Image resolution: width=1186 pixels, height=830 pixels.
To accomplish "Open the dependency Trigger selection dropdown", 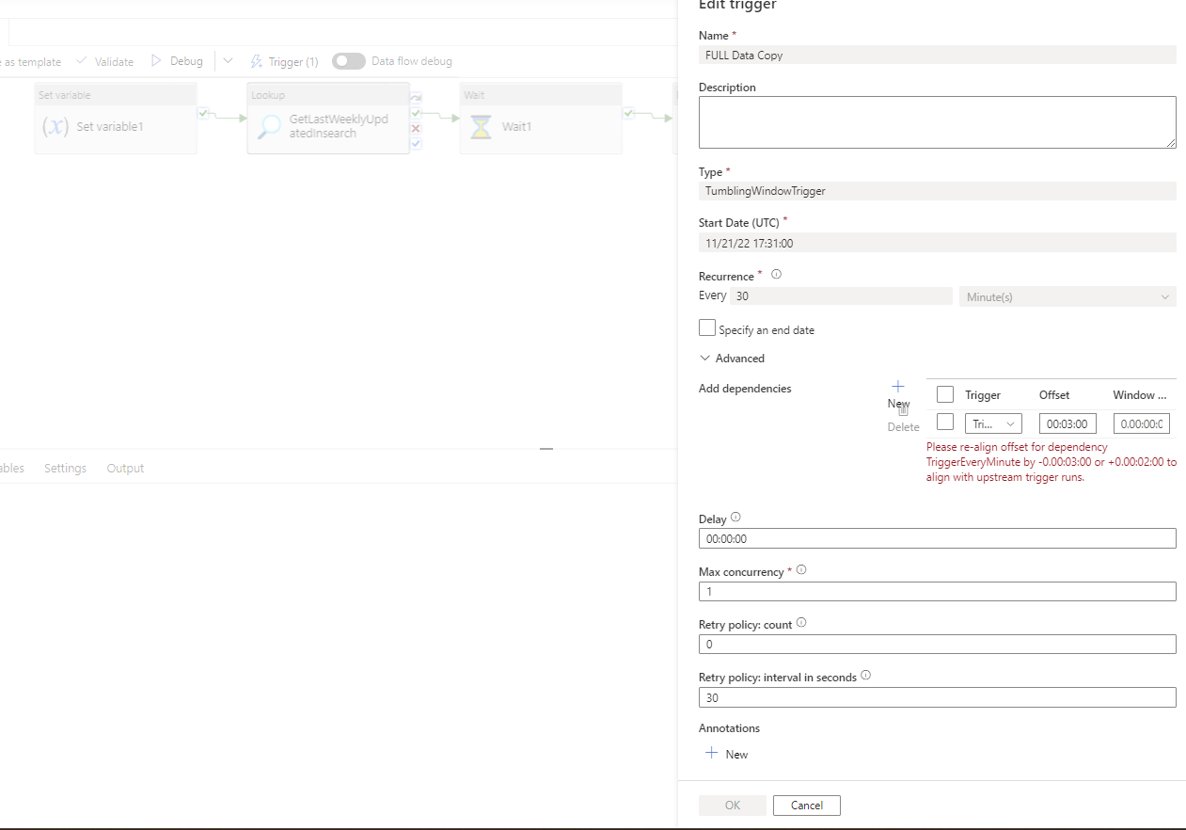I will tap(993, 423).
